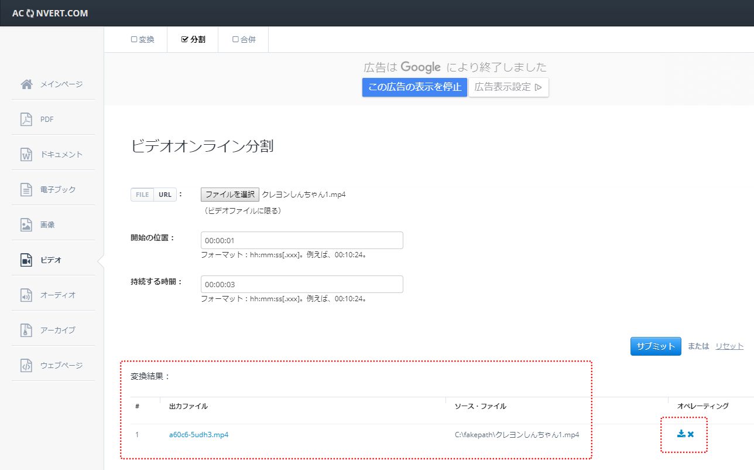Click the Word document icon in sidebar

(x=26, y=154)
